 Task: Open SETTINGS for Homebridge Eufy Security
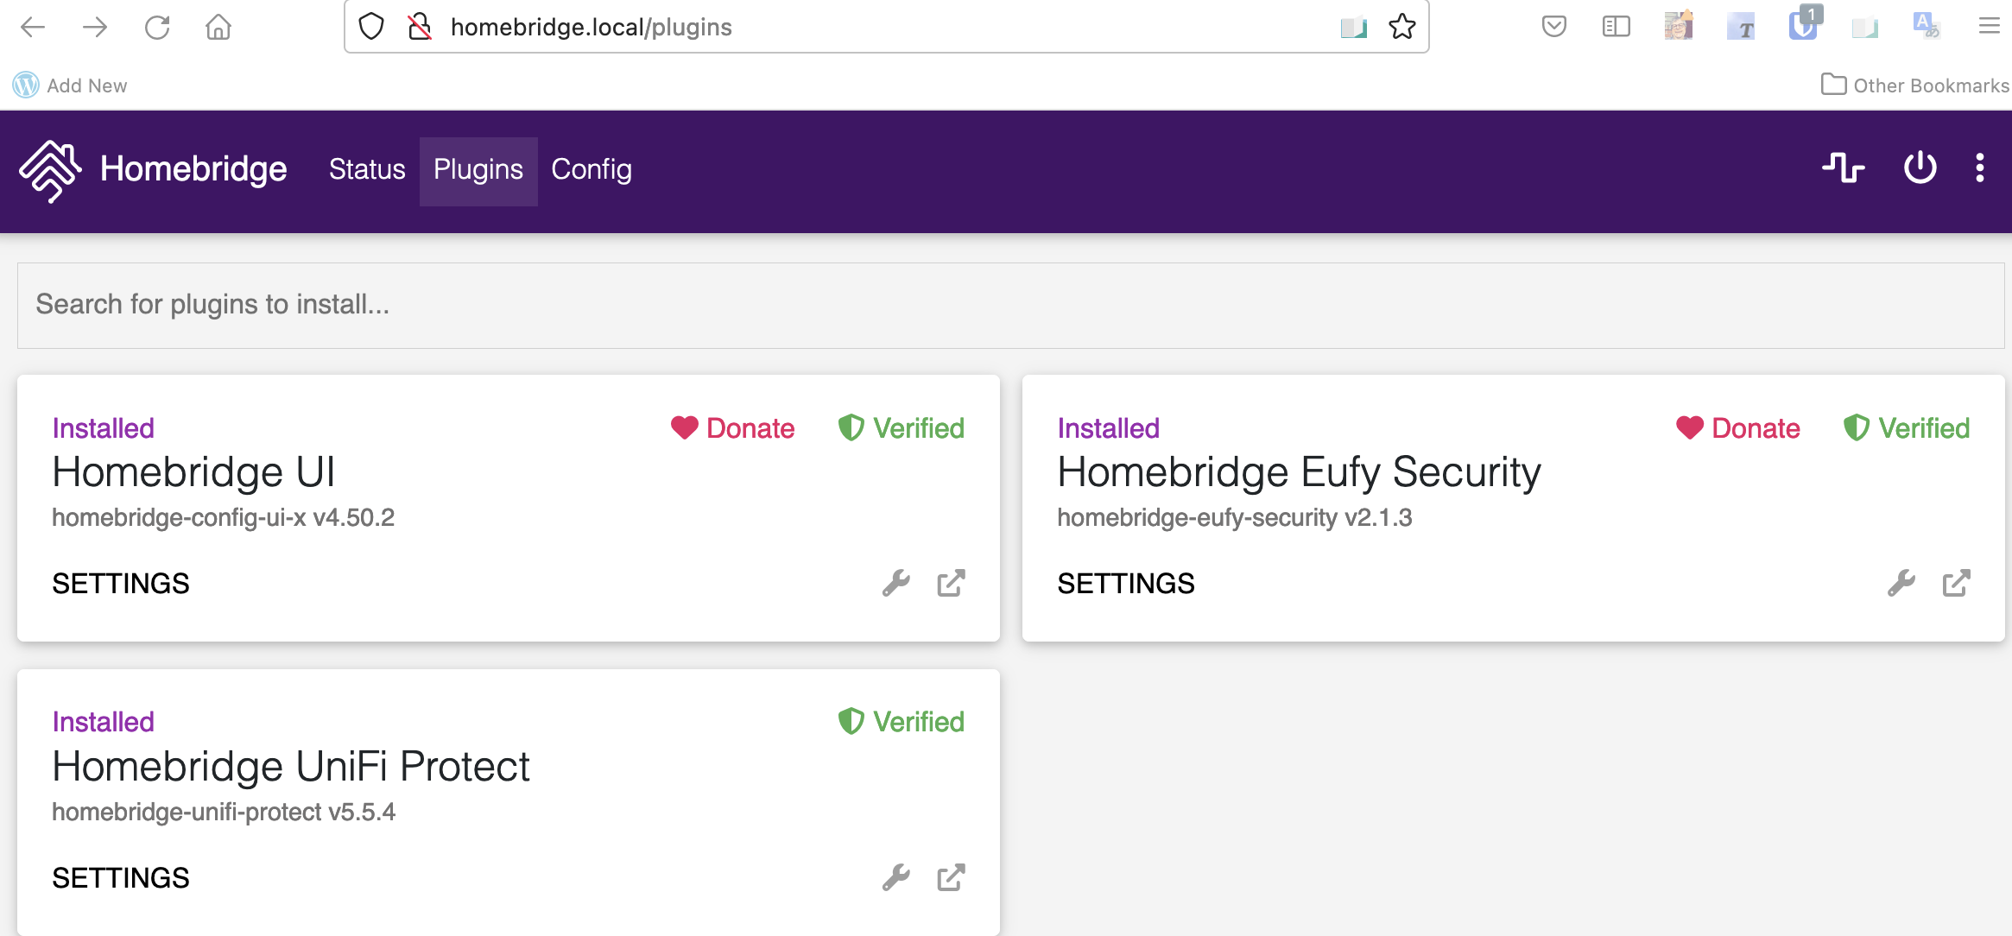point(1126,584)
